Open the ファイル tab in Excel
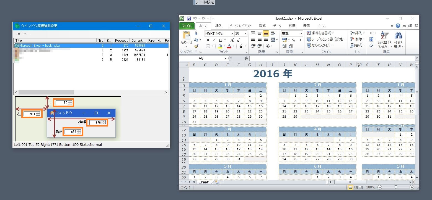 [x=187, y=26]
